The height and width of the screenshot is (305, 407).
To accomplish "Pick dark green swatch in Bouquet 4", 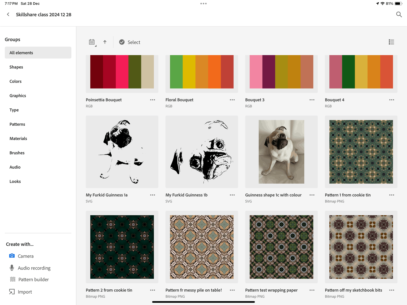I will tap(348, 72).
